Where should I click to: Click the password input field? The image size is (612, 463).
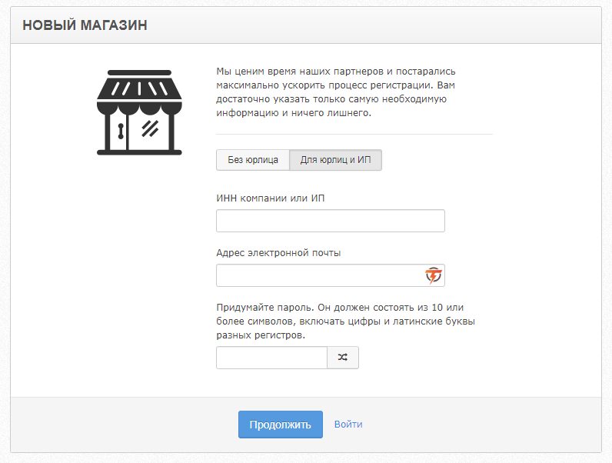[x=271, y=357]
